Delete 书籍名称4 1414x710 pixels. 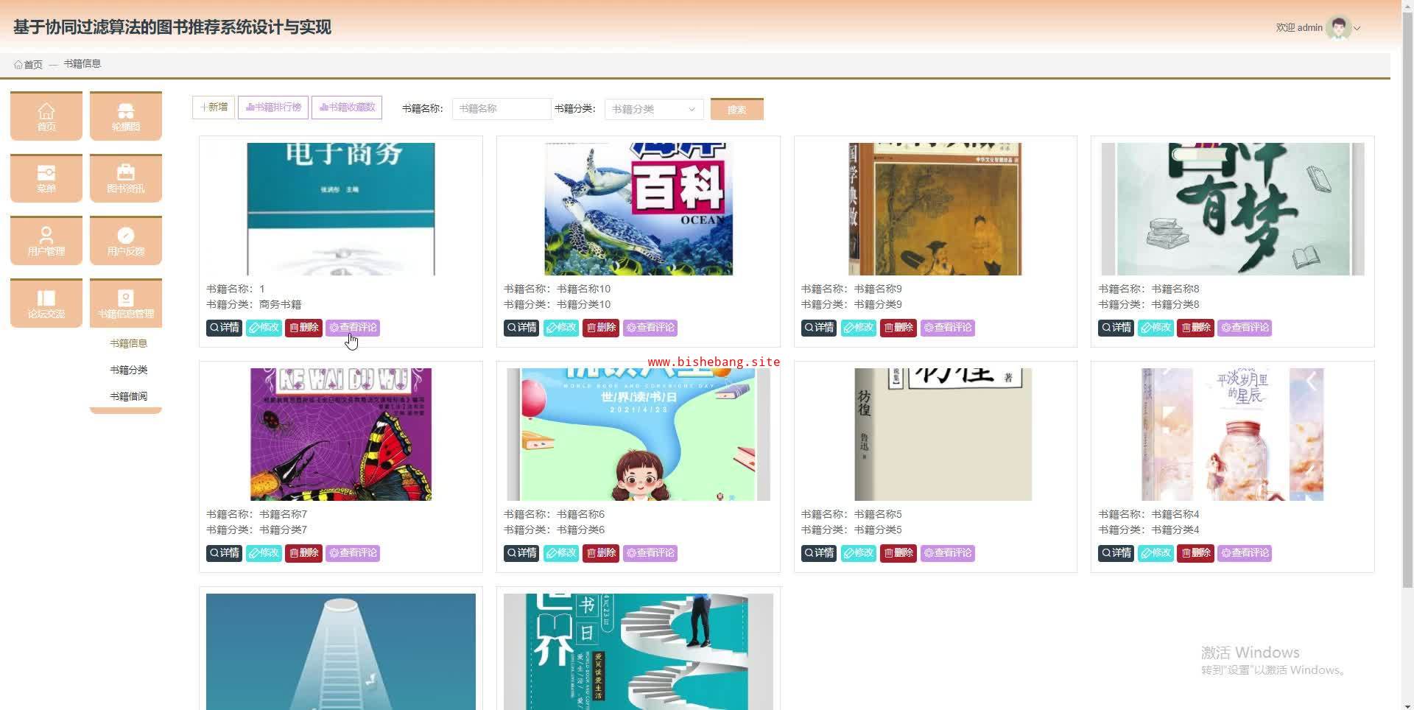coord(1195,553)
